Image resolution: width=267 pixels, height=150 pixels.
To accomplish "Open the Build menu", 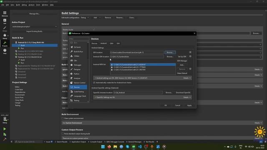I will click(x=18, y=5).
